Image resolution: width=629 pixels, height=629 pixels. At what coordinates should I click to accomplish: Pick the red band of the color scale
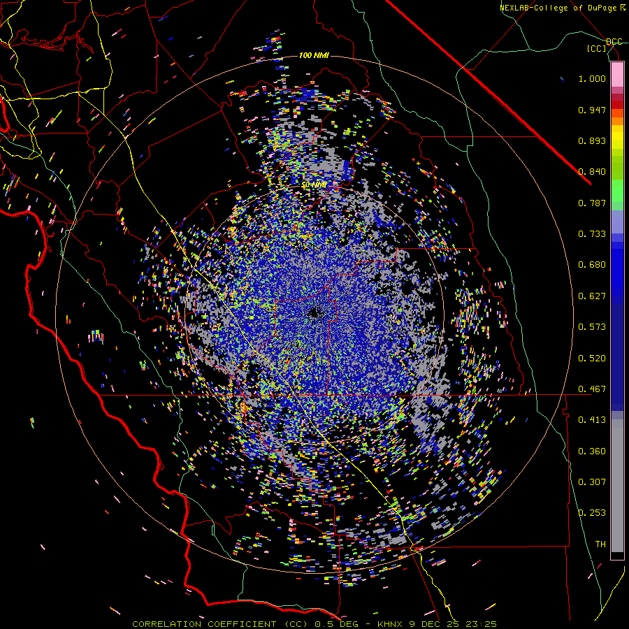pos(617,104)
